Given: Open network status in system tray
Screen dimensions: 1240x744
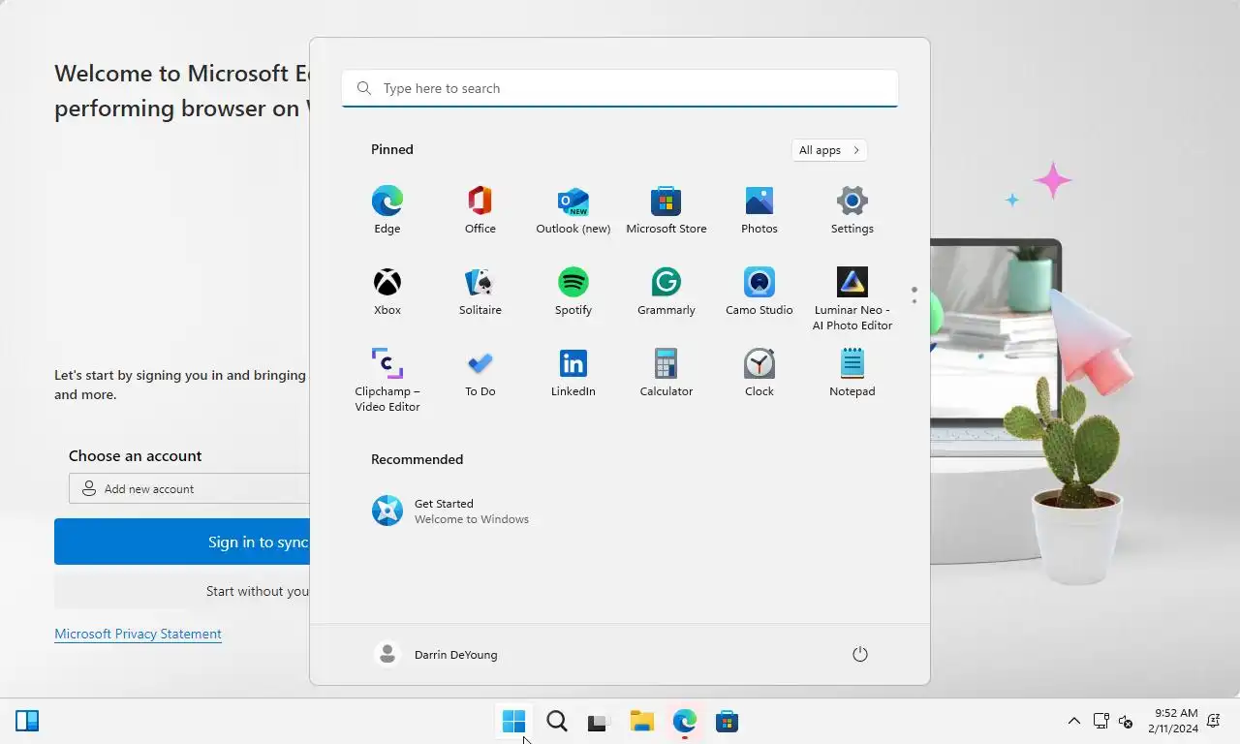Looking at the screenshot, I should [x=1100, y=721].
